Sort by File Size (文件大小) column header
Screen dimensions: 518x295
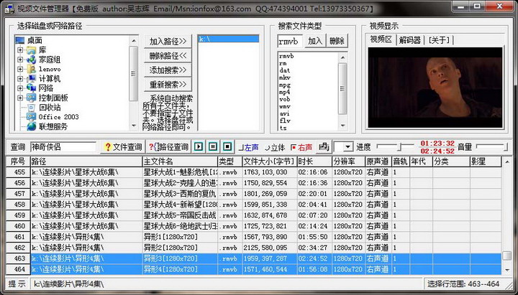coord(270,161)
